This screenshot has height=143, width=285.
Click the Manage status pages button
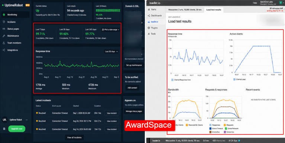134,111
